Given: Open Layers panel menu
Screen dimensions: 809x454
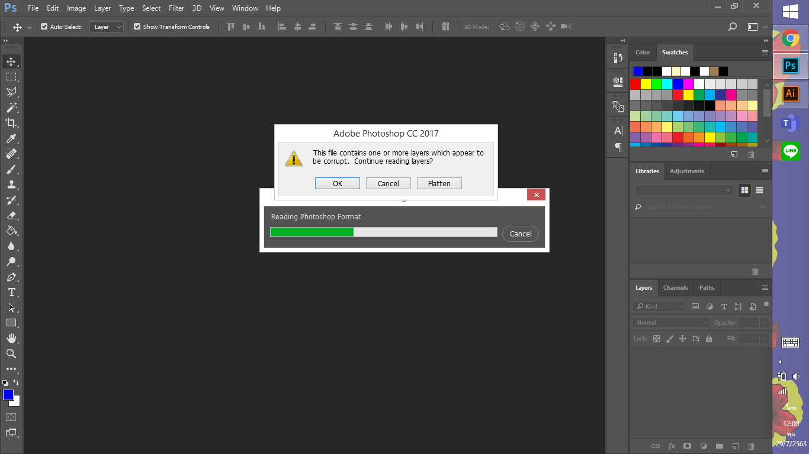Looking at the screenshot, I should (x=765, y=287).
